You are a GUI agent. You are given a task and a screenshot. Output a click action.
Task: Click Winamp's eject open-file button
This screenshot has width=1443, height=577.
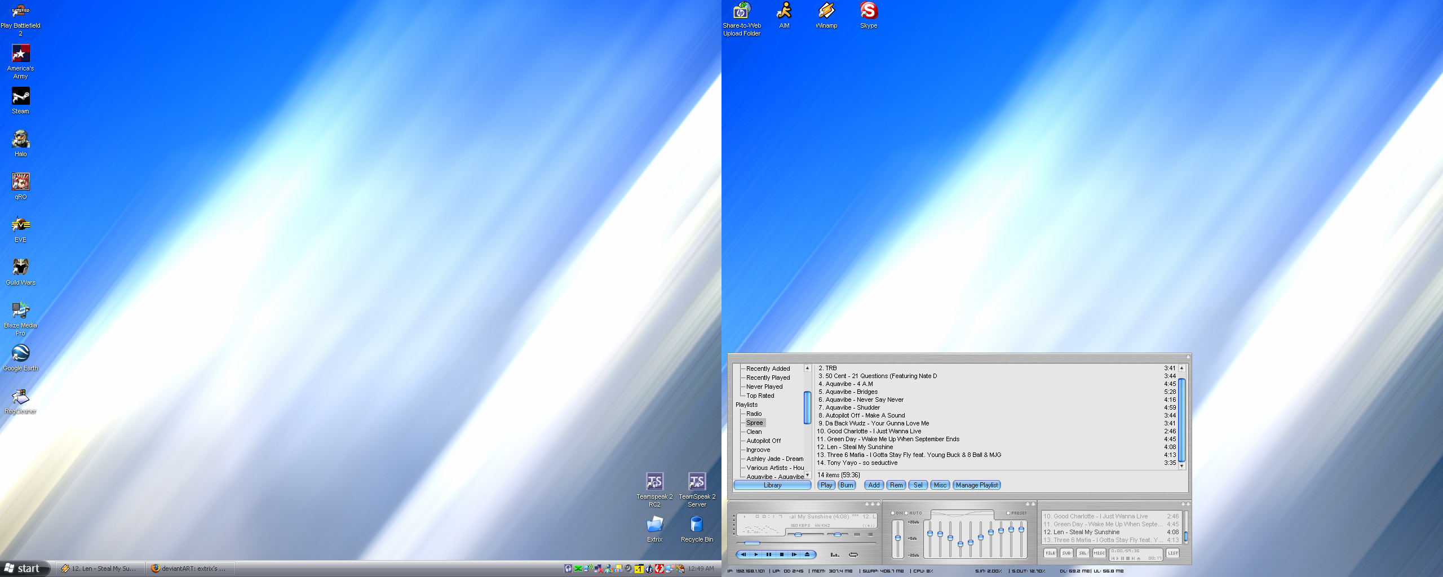(807, 554)
